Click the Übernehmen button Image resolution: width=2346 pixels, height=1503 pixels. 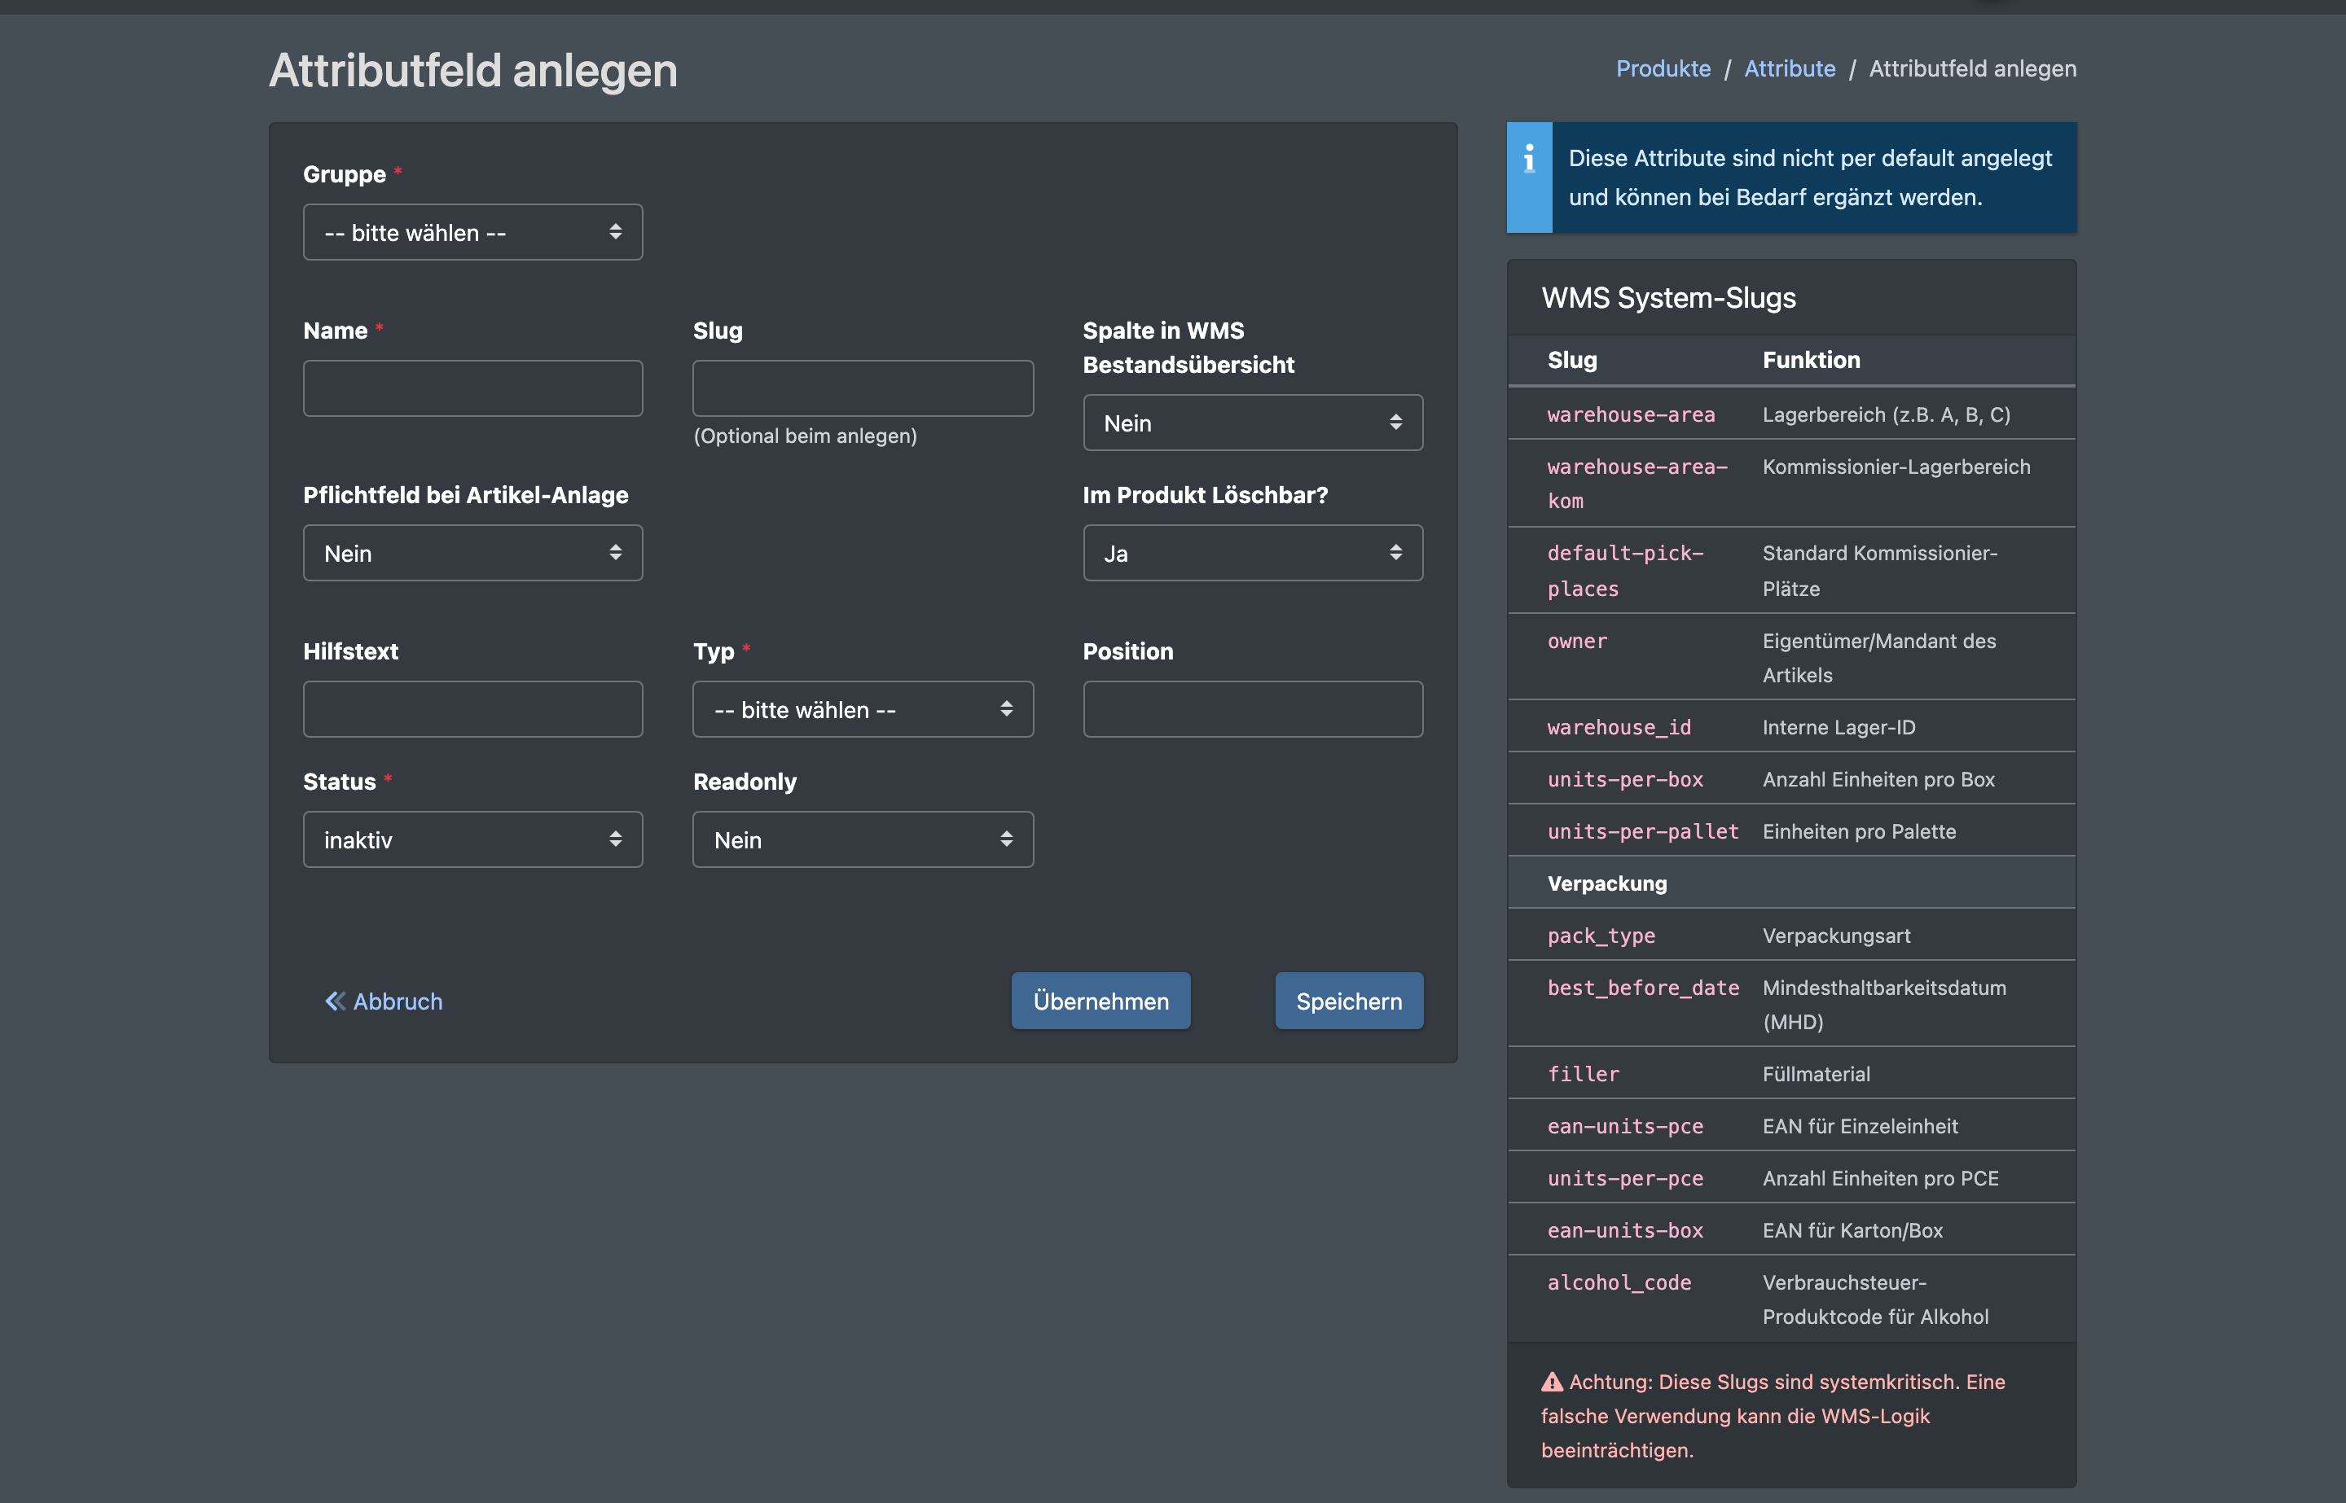[x=1101, y=1001]
